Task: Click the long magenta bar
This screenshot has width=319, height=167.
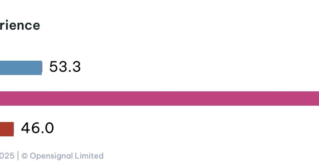Action: click(x=159, y=98)
